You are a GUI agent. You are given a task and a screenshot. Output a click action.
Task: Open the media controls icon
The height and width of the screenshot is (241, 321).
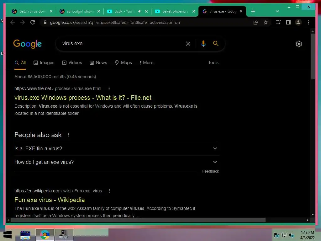[278, 22]
